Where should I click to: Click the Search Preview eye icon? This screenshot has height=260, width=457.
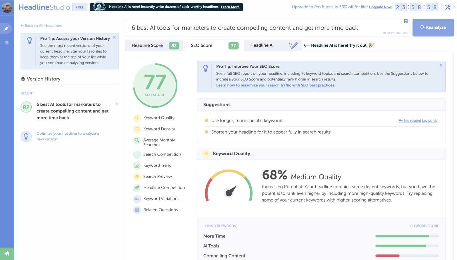coord(137,177)
